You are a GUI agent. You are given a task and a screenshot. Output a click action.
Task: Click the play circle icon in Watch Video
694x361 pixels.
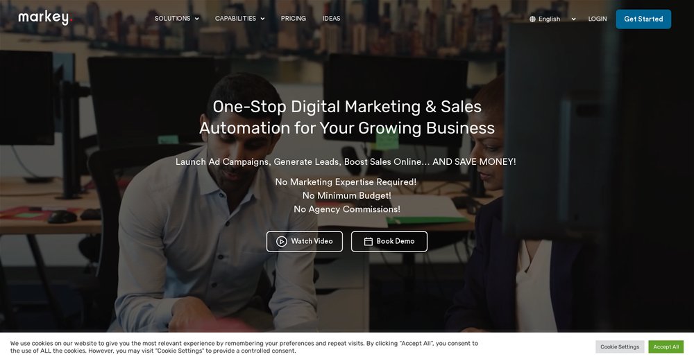pyautogui.click(x=282, y=241)
